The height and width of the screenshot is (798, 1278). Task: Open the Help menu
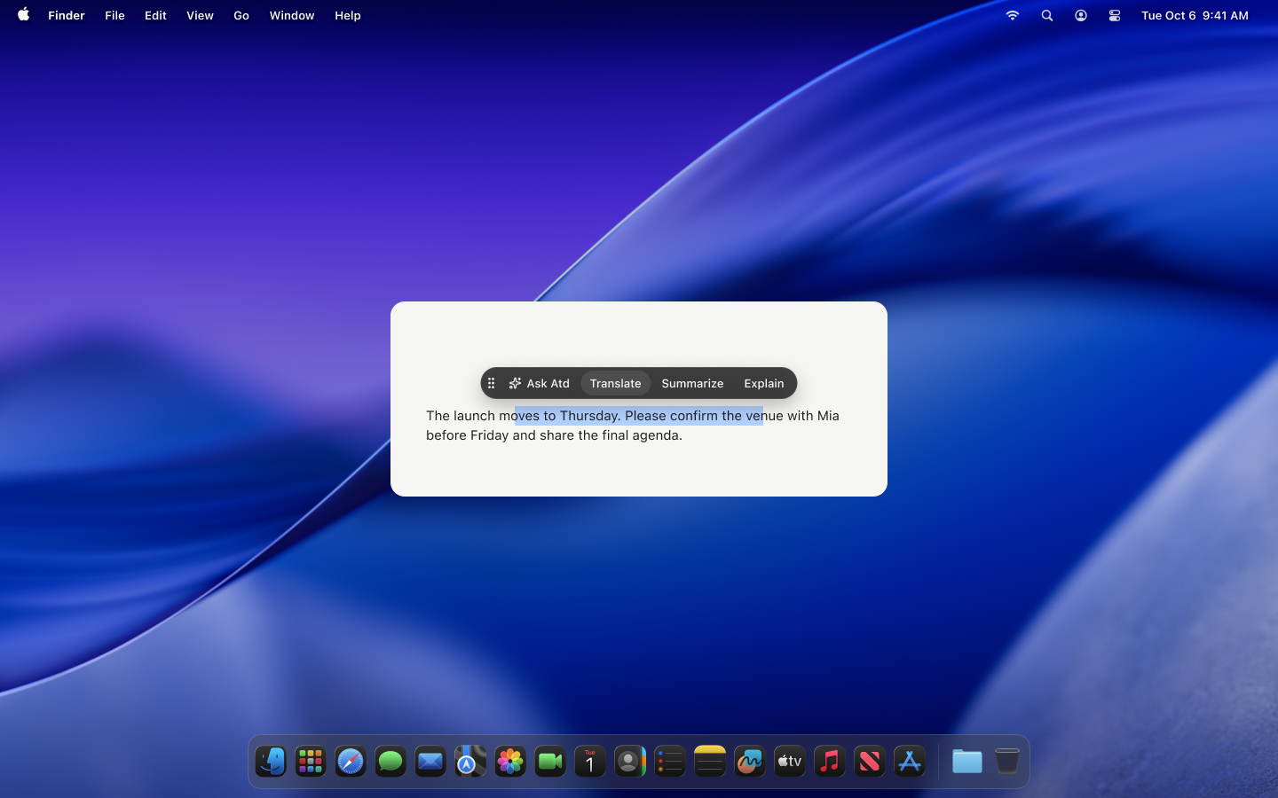348,15
